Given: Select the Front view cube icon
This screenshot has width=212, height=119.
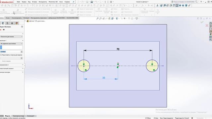Looking at the screenshot, I should click(161, 5).
